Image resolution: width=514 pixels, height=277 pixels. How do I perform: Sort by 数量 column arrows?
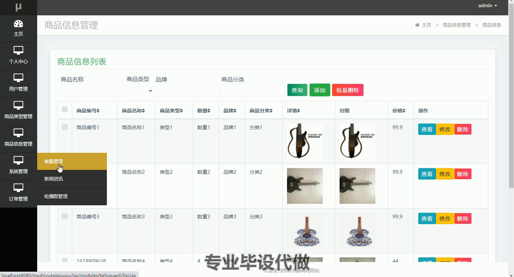(209, 111)
